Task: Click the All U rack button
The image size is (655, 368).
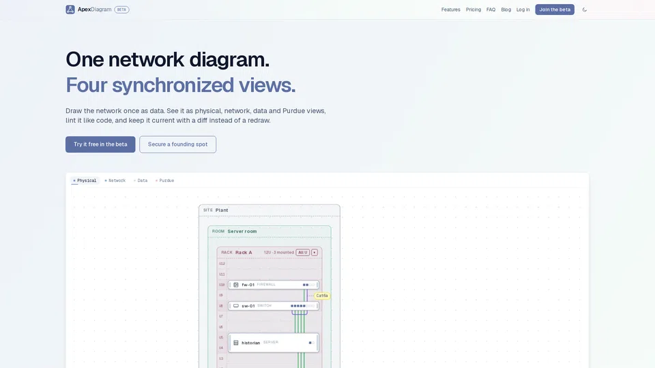Action: 303,252
